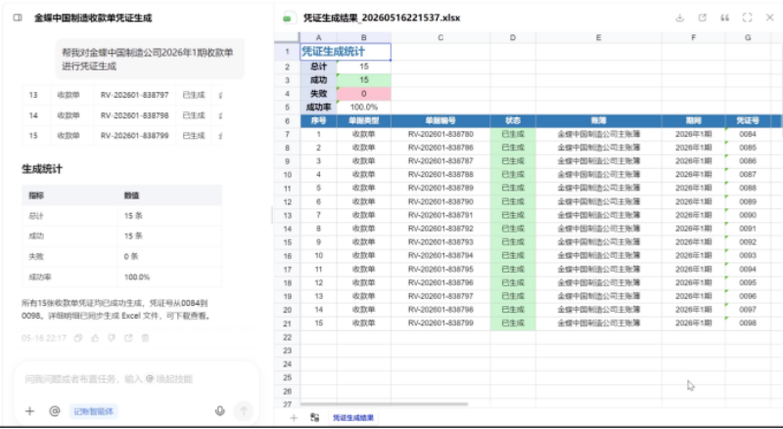Viewport: 783px width, 429px height.
Task: Focus the chat message input field
Action: pyautogui.click(x=137, y=379)
